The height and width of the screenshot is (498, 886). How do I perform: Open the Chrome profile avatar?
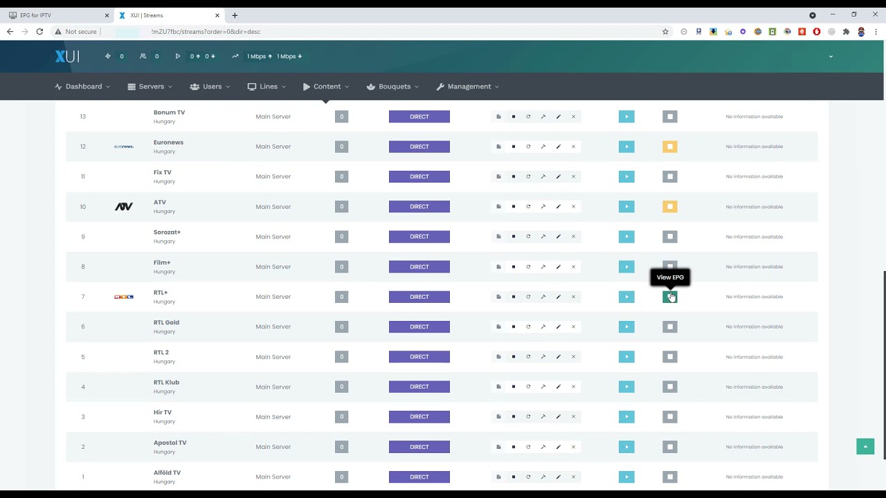861,32
